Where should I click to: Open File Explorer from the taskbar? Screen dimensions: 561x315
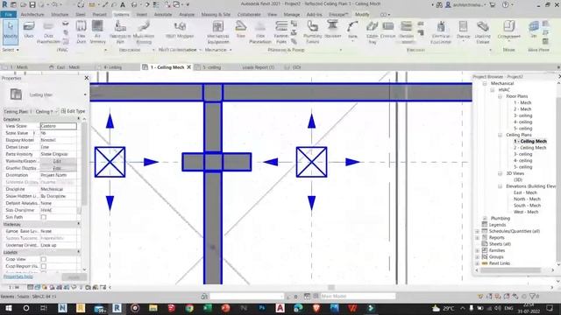tap(153, 308)
